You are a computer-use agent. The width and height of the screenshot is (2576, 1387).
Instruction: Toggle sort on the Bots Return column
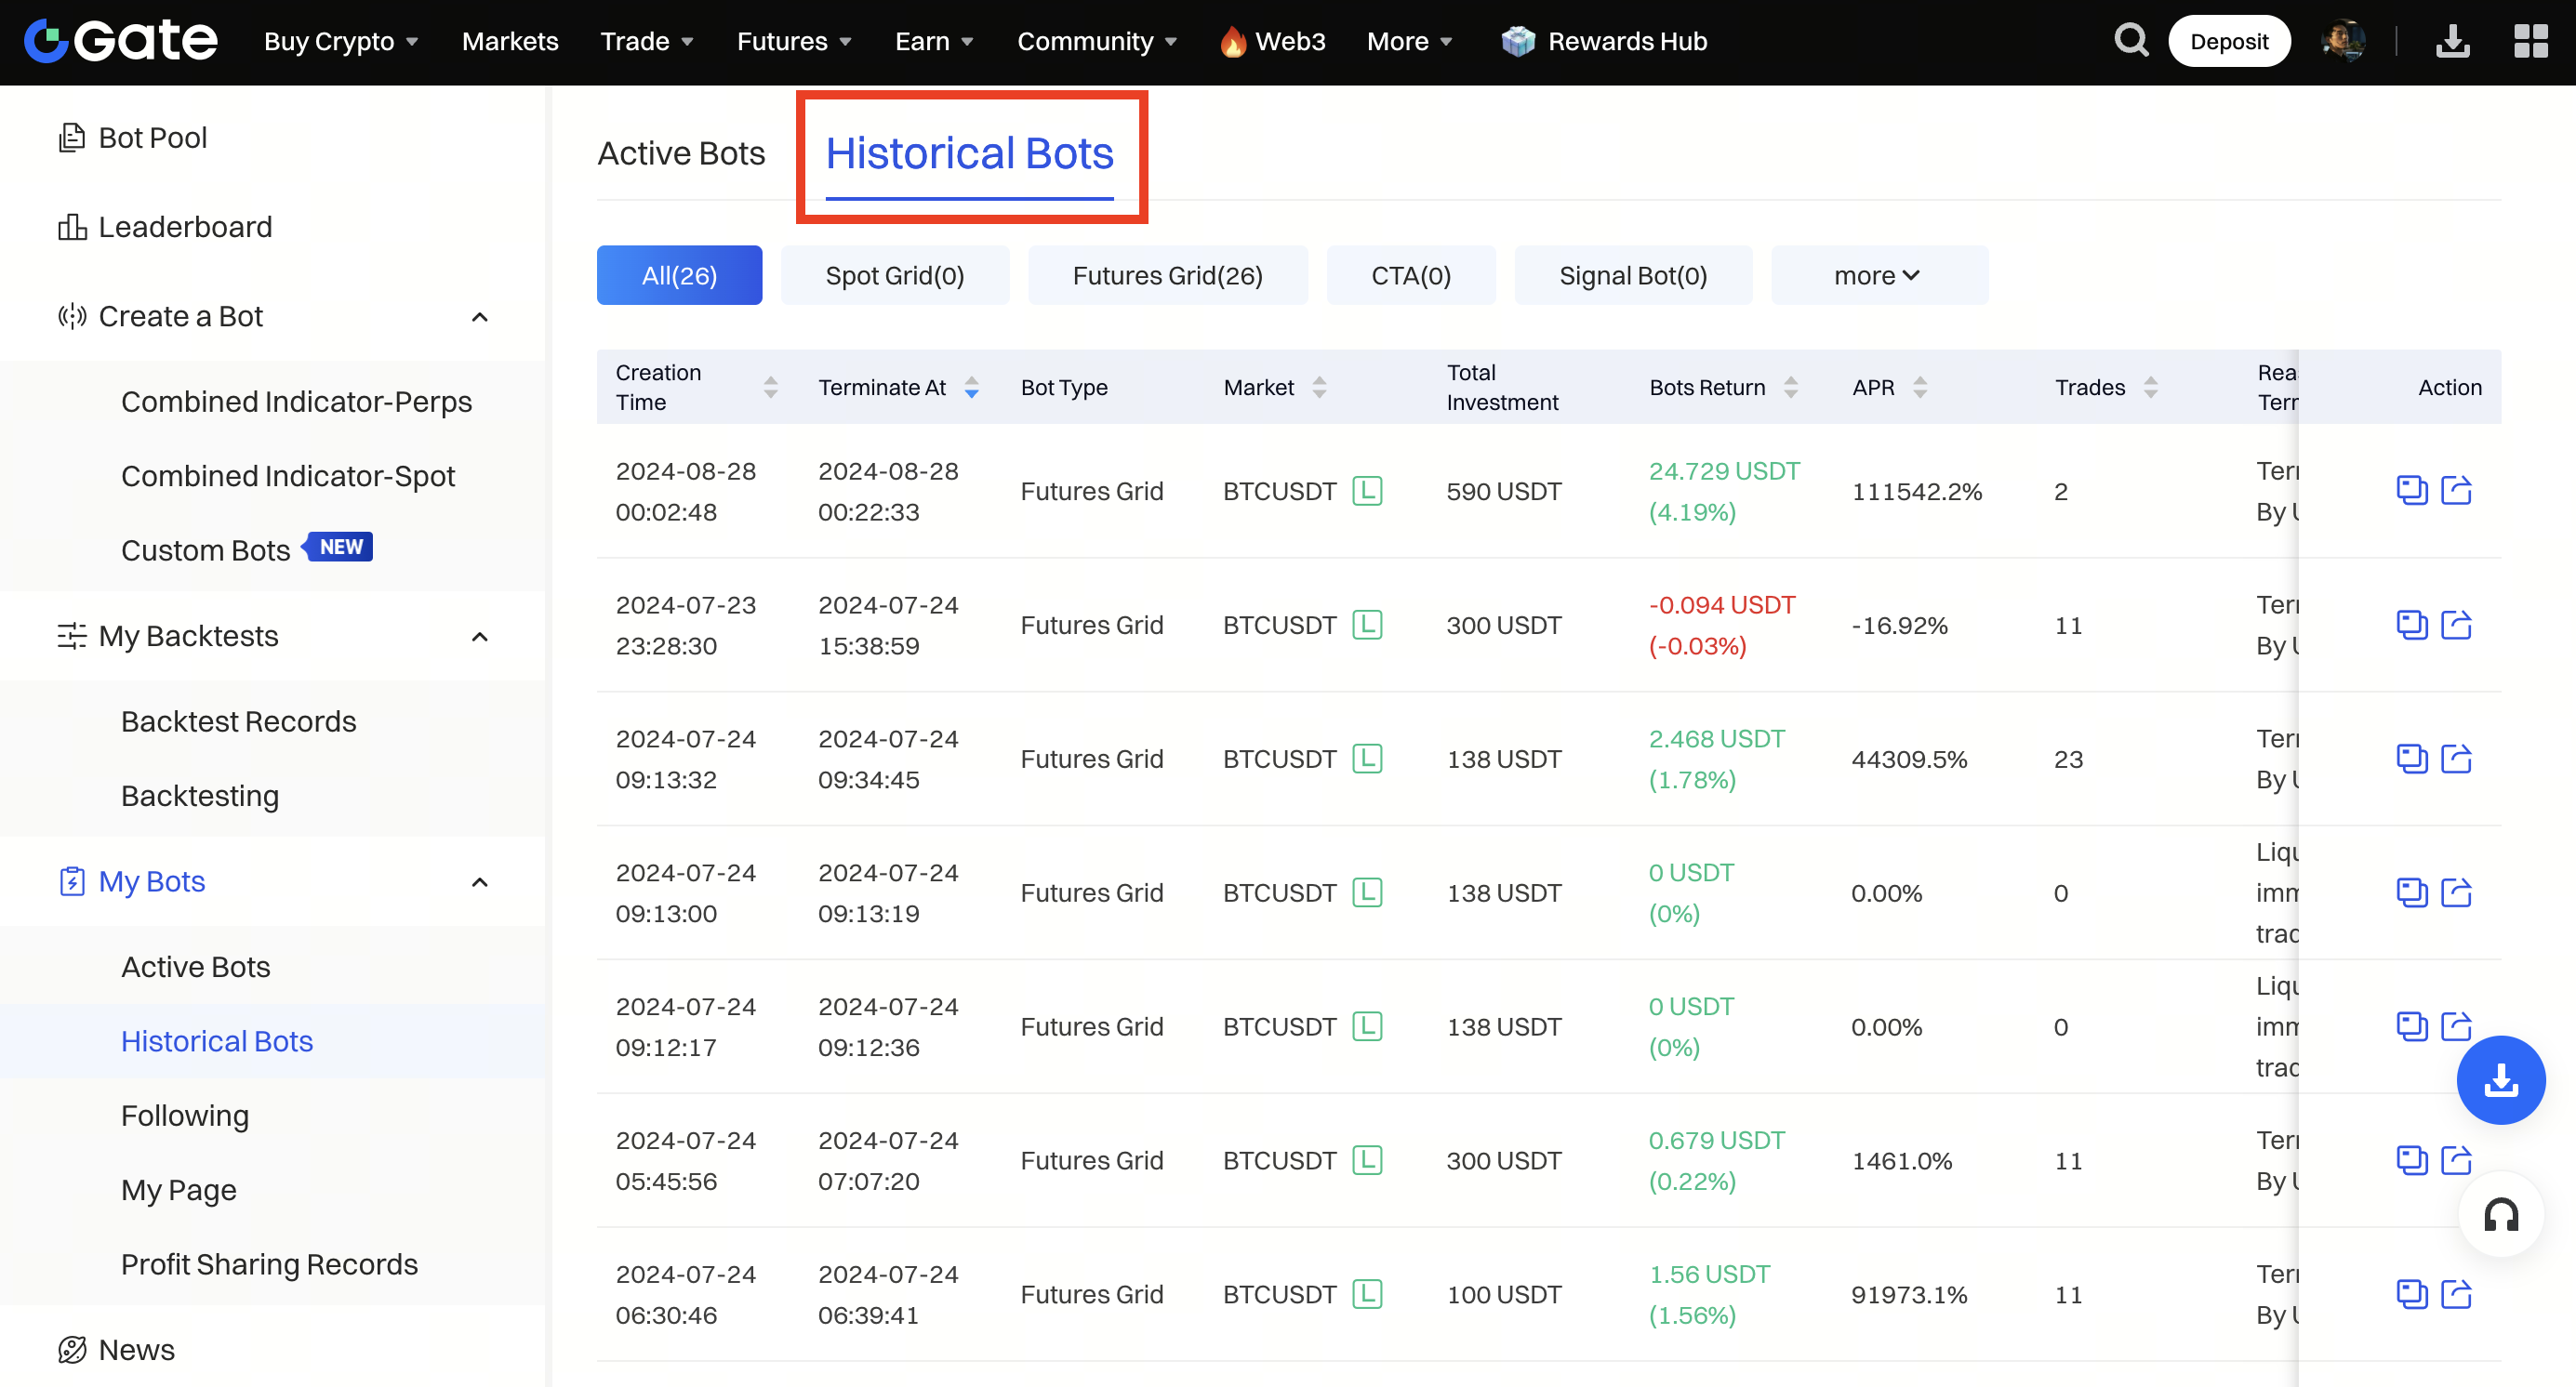pos(1790,388)
